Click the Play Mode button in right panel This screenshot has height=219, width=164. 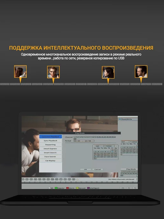point(129,169)
